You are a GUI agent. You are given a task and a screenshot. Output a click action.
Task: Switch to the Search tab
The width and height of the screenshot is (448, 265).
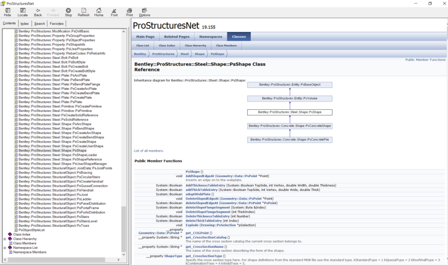click(39, 24)
